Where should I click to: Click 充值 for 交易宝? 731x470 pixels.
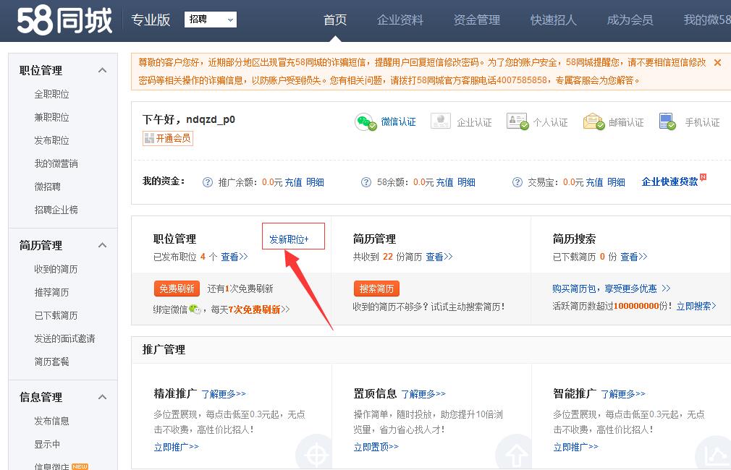click(594, 182)
